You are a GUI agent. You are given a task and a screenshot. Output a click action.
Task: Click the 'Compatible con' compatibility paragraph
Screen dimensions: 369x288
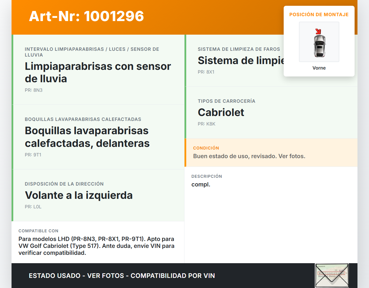[96, 246]
